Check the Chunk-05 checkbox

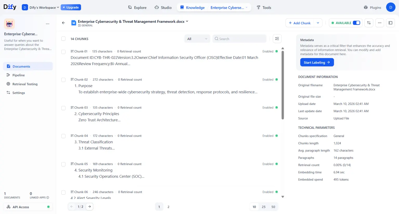click(63, 164)
